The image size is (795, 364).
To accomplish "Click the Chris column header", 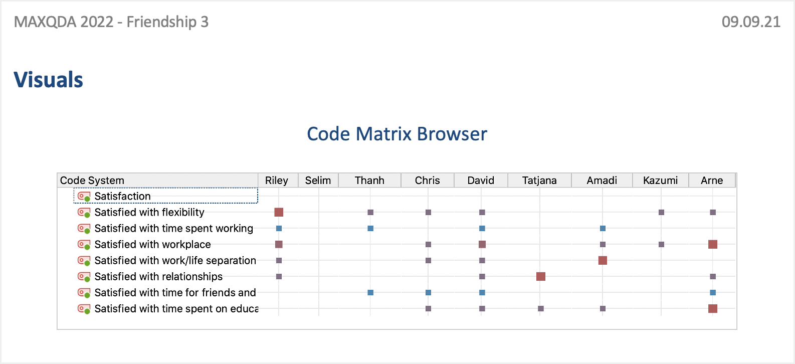I will [428, 180].
